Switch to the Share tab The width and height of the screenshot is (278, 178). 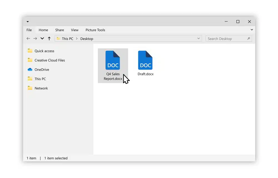click(59, 30)
